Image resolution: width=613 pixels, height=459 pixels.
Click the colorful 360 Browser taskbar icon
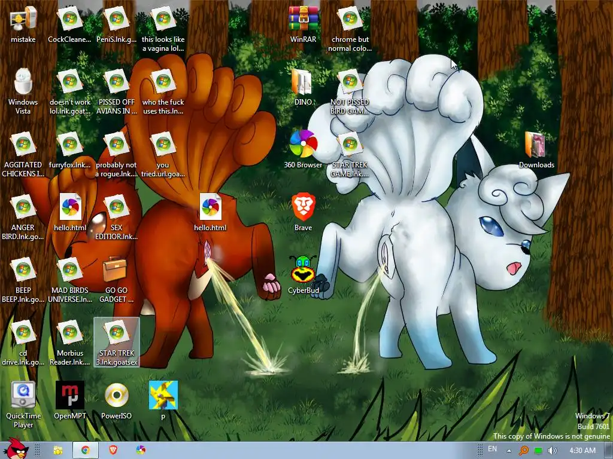141,451
